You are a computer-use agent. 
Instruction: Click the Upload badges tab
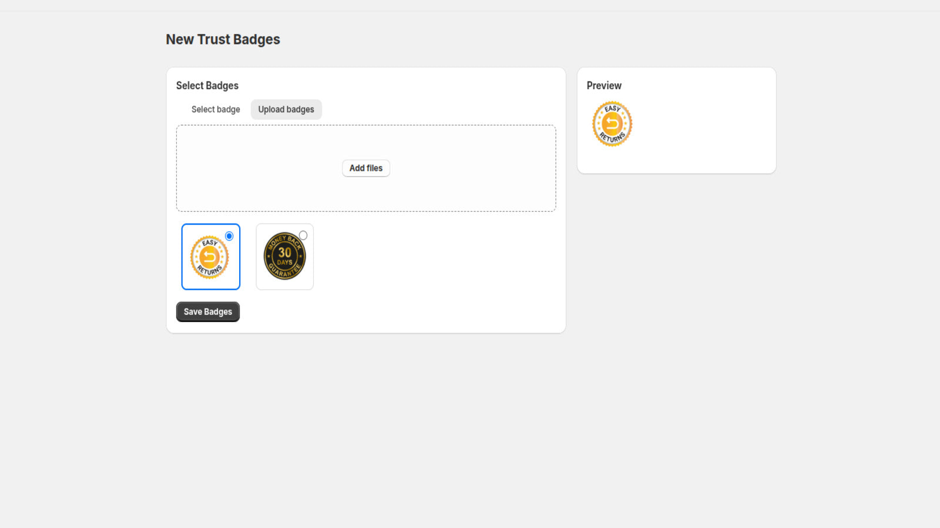point(286,109)
